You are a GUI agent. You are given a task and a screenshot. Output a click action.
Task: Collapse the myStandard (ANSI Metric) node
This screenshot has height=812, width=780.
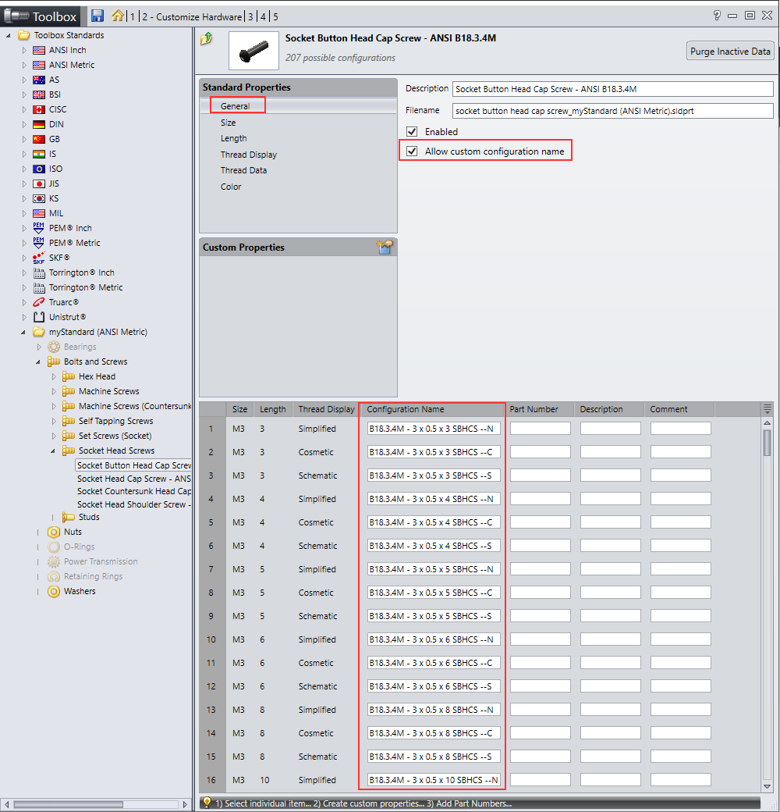pyautogui.click(x=23, y=333)
